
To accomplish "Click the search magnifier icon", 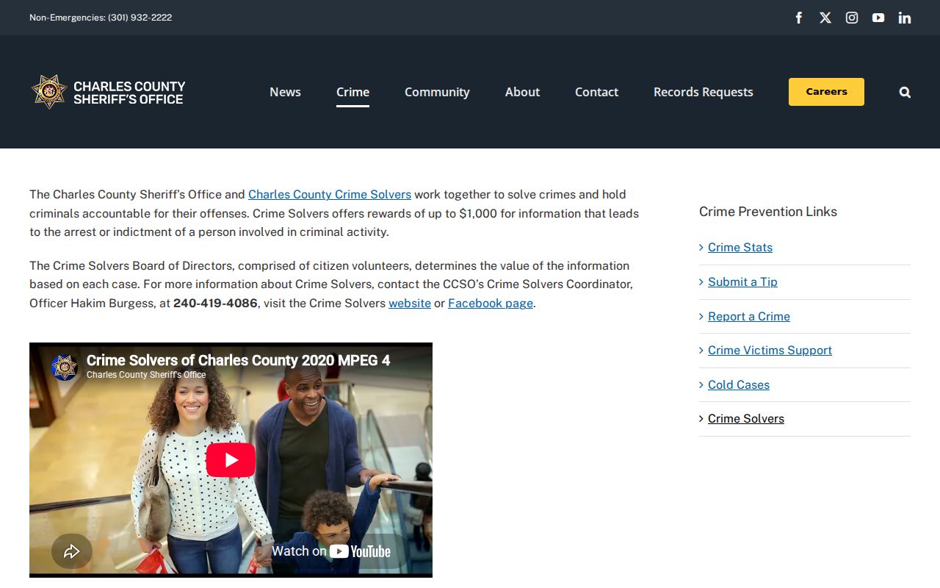I will click(905, 92).
